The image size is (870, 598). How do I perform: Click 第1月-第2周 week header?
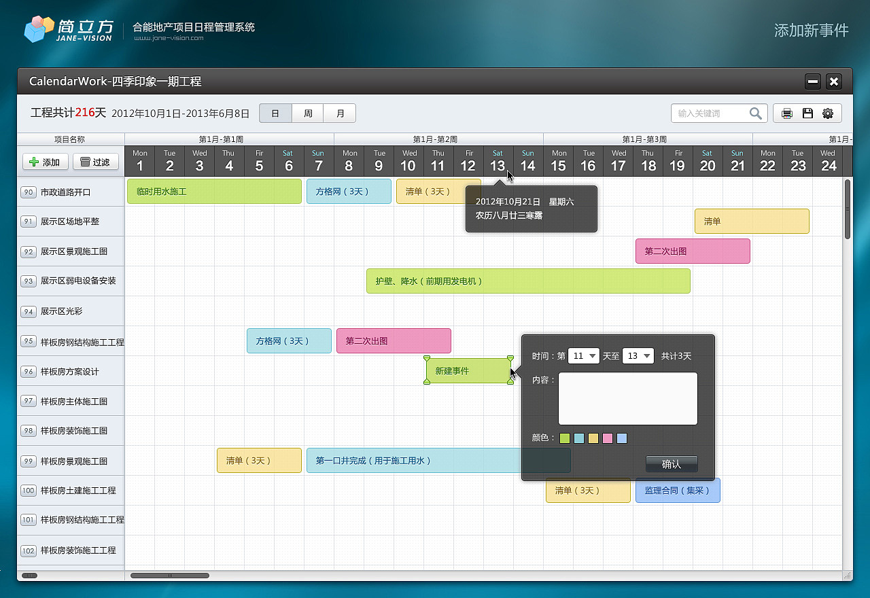coord(438,139)
